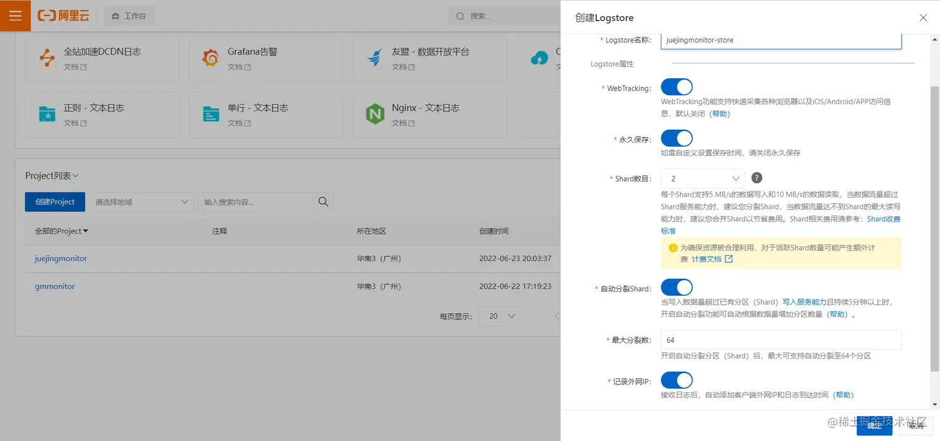The image size is (940, 441).
Task: Open the juejingmonitor project
Action: [61, 258]
